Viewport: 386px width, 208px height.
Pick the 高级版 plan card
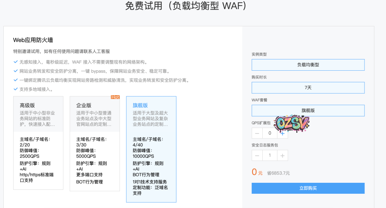pyautogui.click(x=38, y=143)
